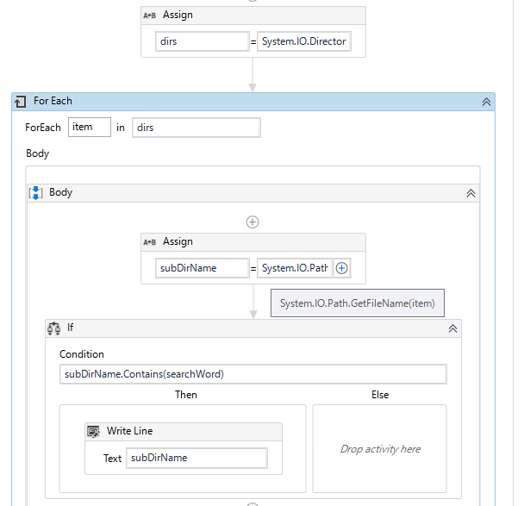Click the ForEach item variable field
Screen dimensions: 530x506
pyautogui.click(x=90, y=128)
